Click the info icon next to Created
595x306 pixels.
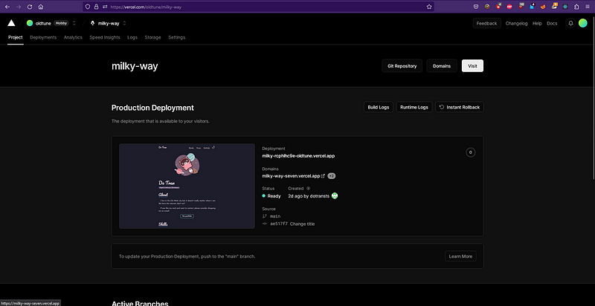(x=308, y=188)
